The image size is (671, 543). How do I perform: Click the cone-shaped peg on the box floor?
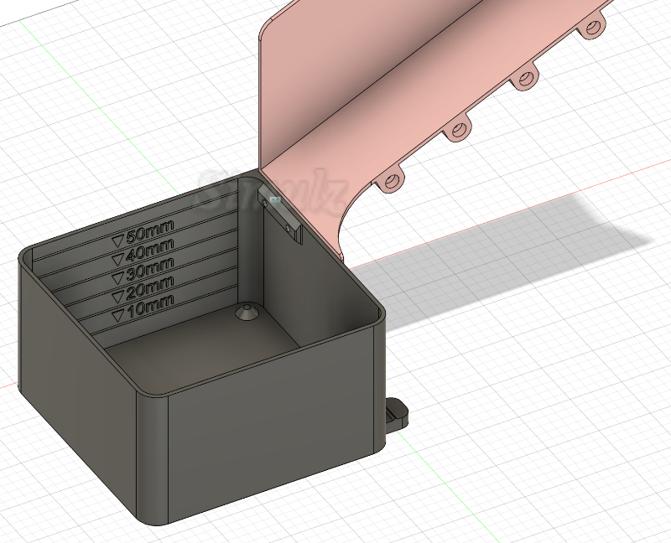tap(247, 313)
